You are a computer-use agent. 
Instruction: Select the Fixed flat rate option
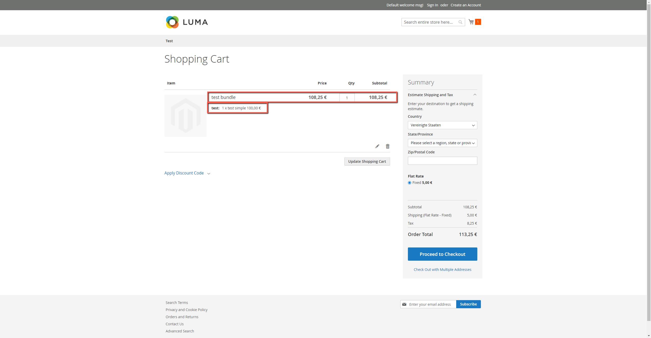(409, 183)
